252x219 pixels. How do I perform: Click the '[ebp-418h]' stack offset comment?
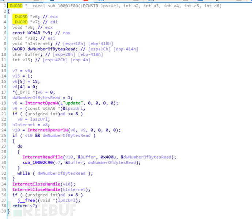100,44
